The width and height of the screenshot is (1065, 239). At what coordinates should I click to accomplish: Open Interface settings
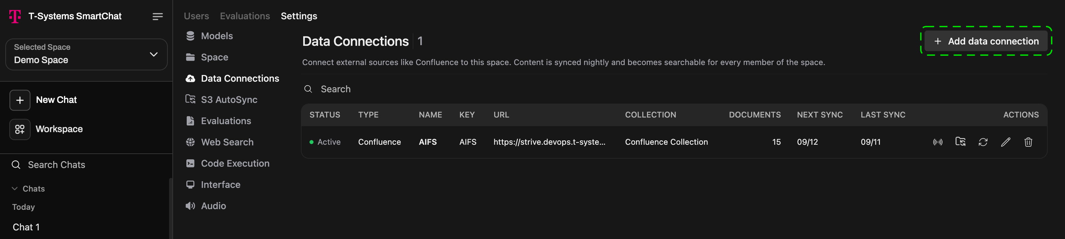click(x=213, y=185)
